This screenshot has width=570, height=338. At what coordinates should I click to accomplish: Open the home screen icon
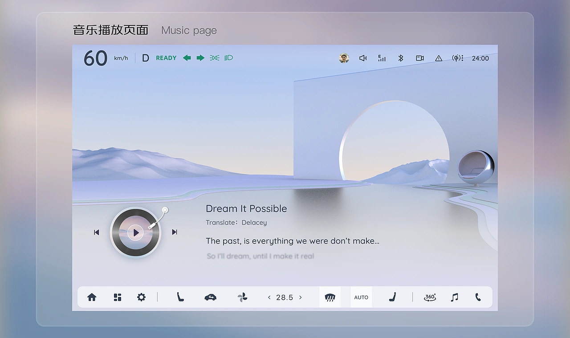tap(92, 297)
